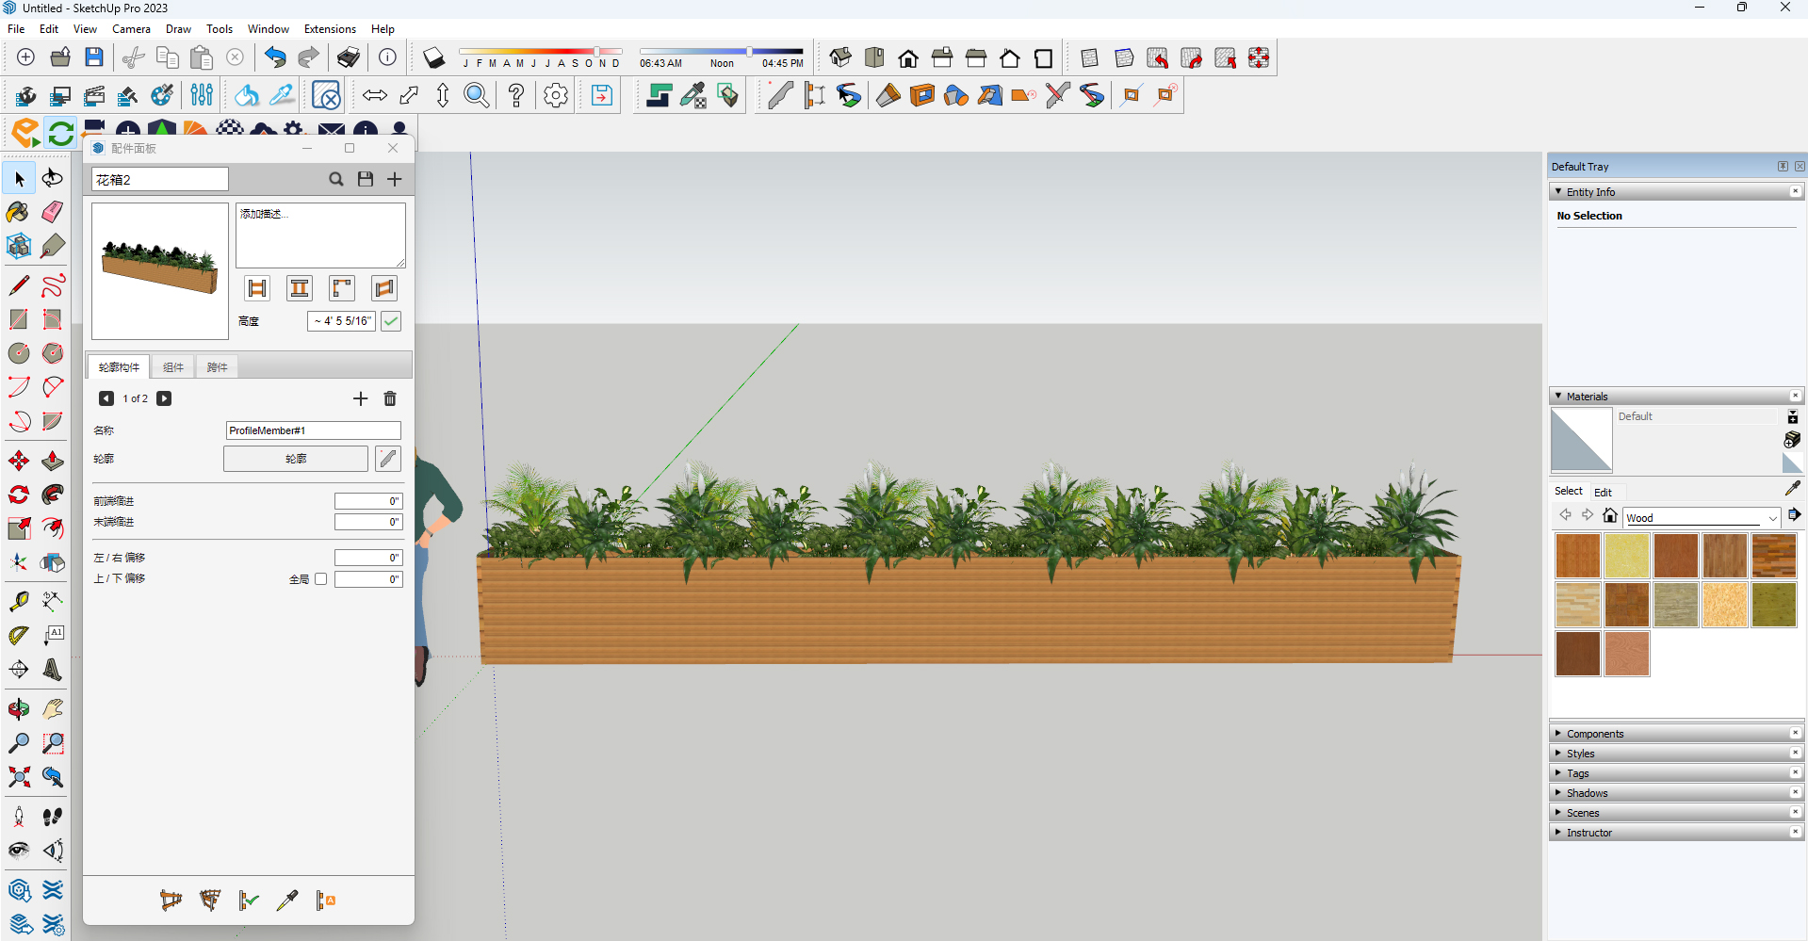This screenshot has height=941, width=1808.
Task: Pick the Tape Measure tool
Action: pos(19,601)
